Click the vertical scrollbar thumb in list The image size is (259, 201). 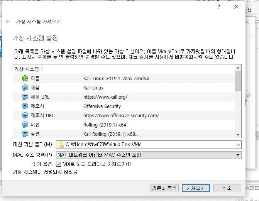(238, 81)
